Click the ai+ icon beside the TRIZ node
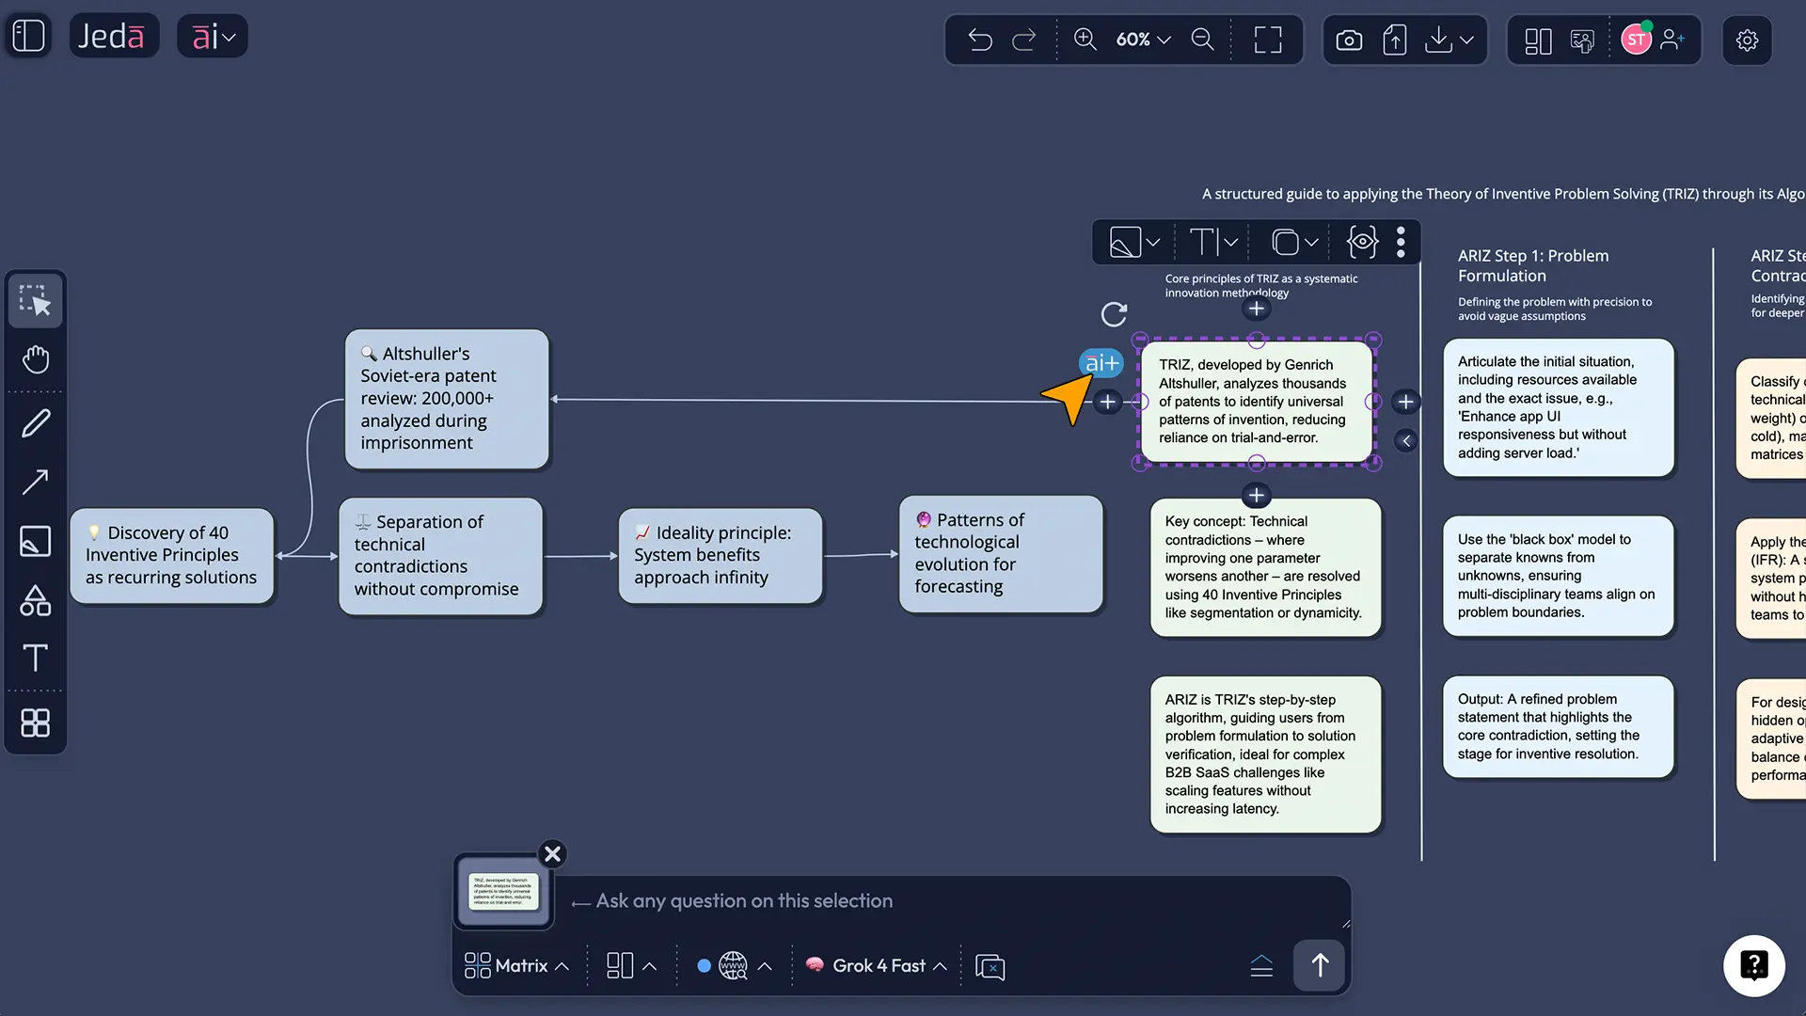Viewport: 1806px width, 1016px height. tap(1100, 362)
